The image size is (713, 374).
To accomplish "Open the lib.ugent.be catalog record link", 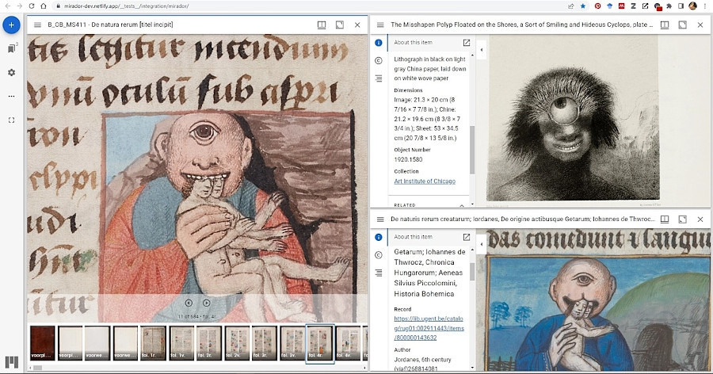I will (429, 328).
